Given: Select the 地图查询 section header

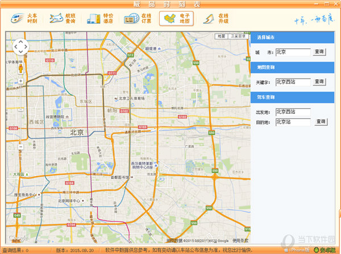Looking at the screenshot, I should 292,67.
